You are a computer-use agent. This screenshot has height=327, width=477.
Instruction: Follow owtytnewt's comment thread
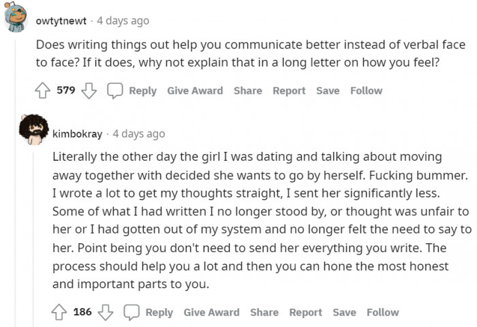pyautogui.click(x=367, y=91)
